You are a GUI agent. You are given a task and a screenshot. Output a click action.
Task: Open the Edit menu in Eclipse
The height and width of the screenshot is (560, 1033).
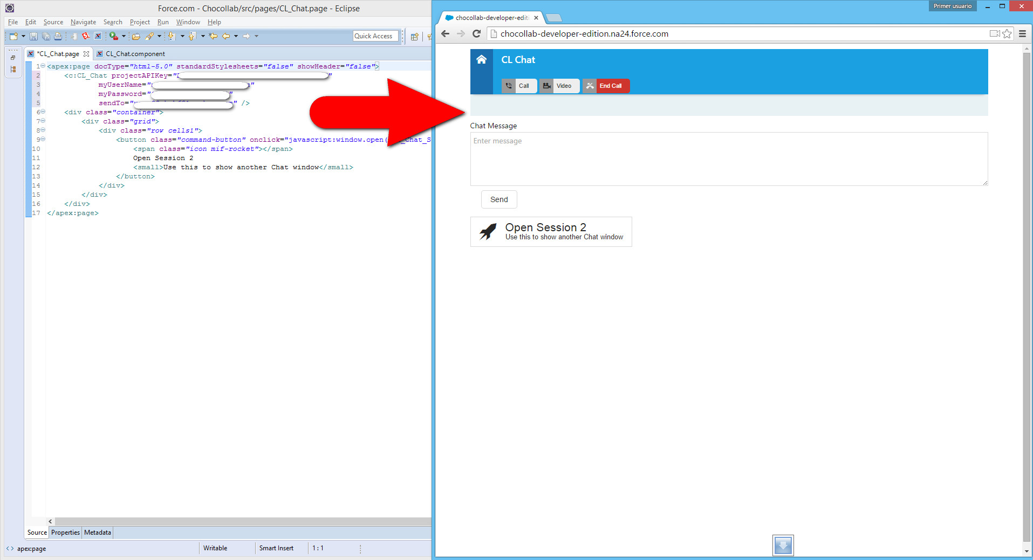[31, 22]
